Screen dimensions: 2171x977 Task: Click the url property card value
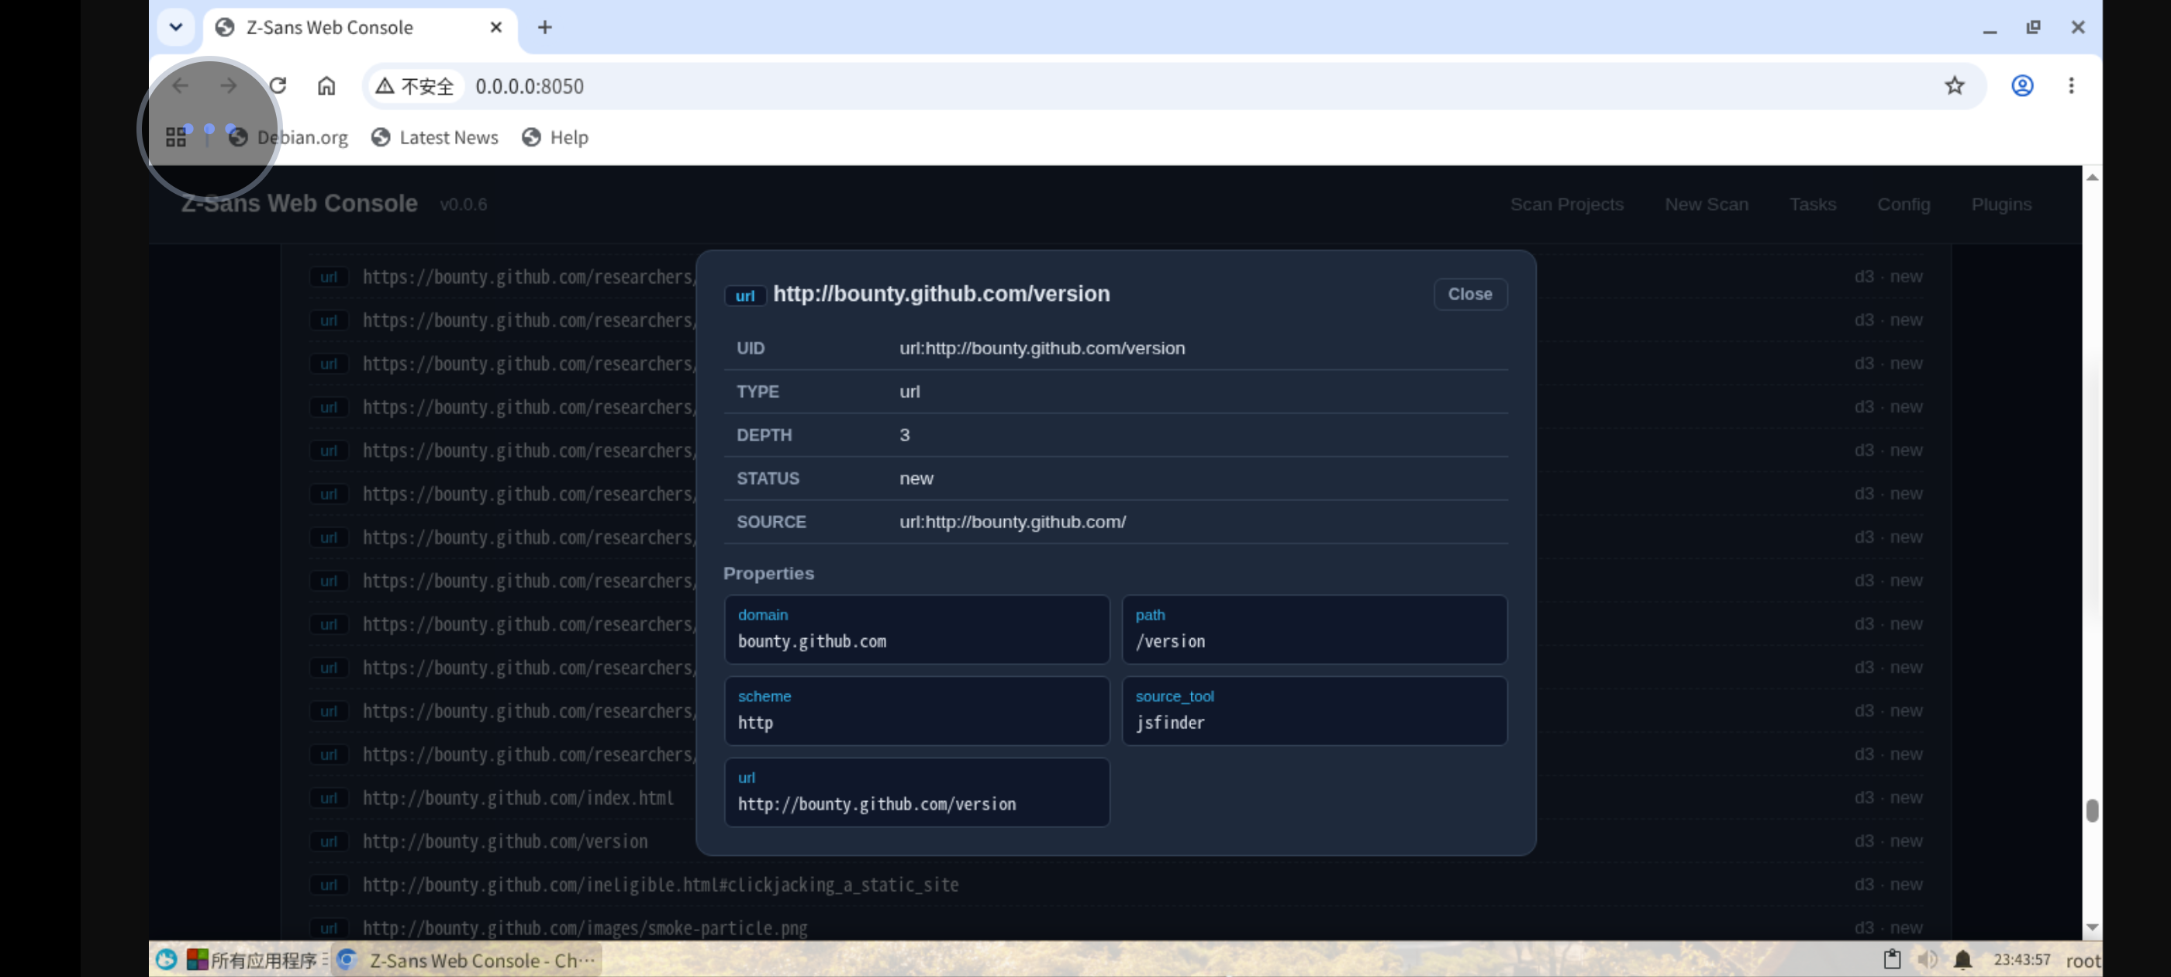(x=876, y=804)
